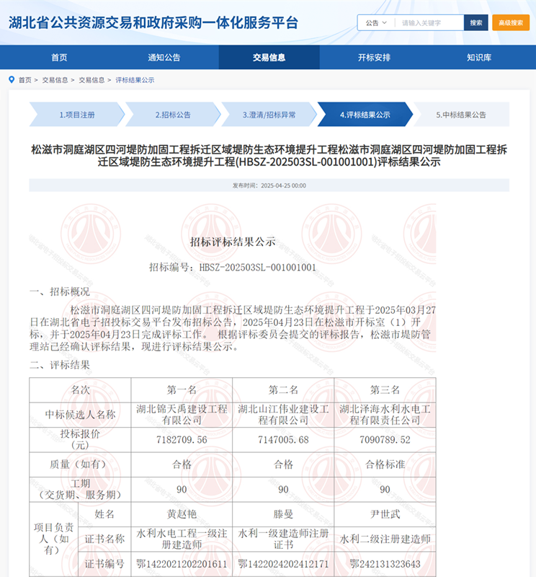Image resolution: width=536 pixels, height=577 pixels.
Task: Click the first 交易信息 breadcrumb link
Action: (x=55, y=80)
